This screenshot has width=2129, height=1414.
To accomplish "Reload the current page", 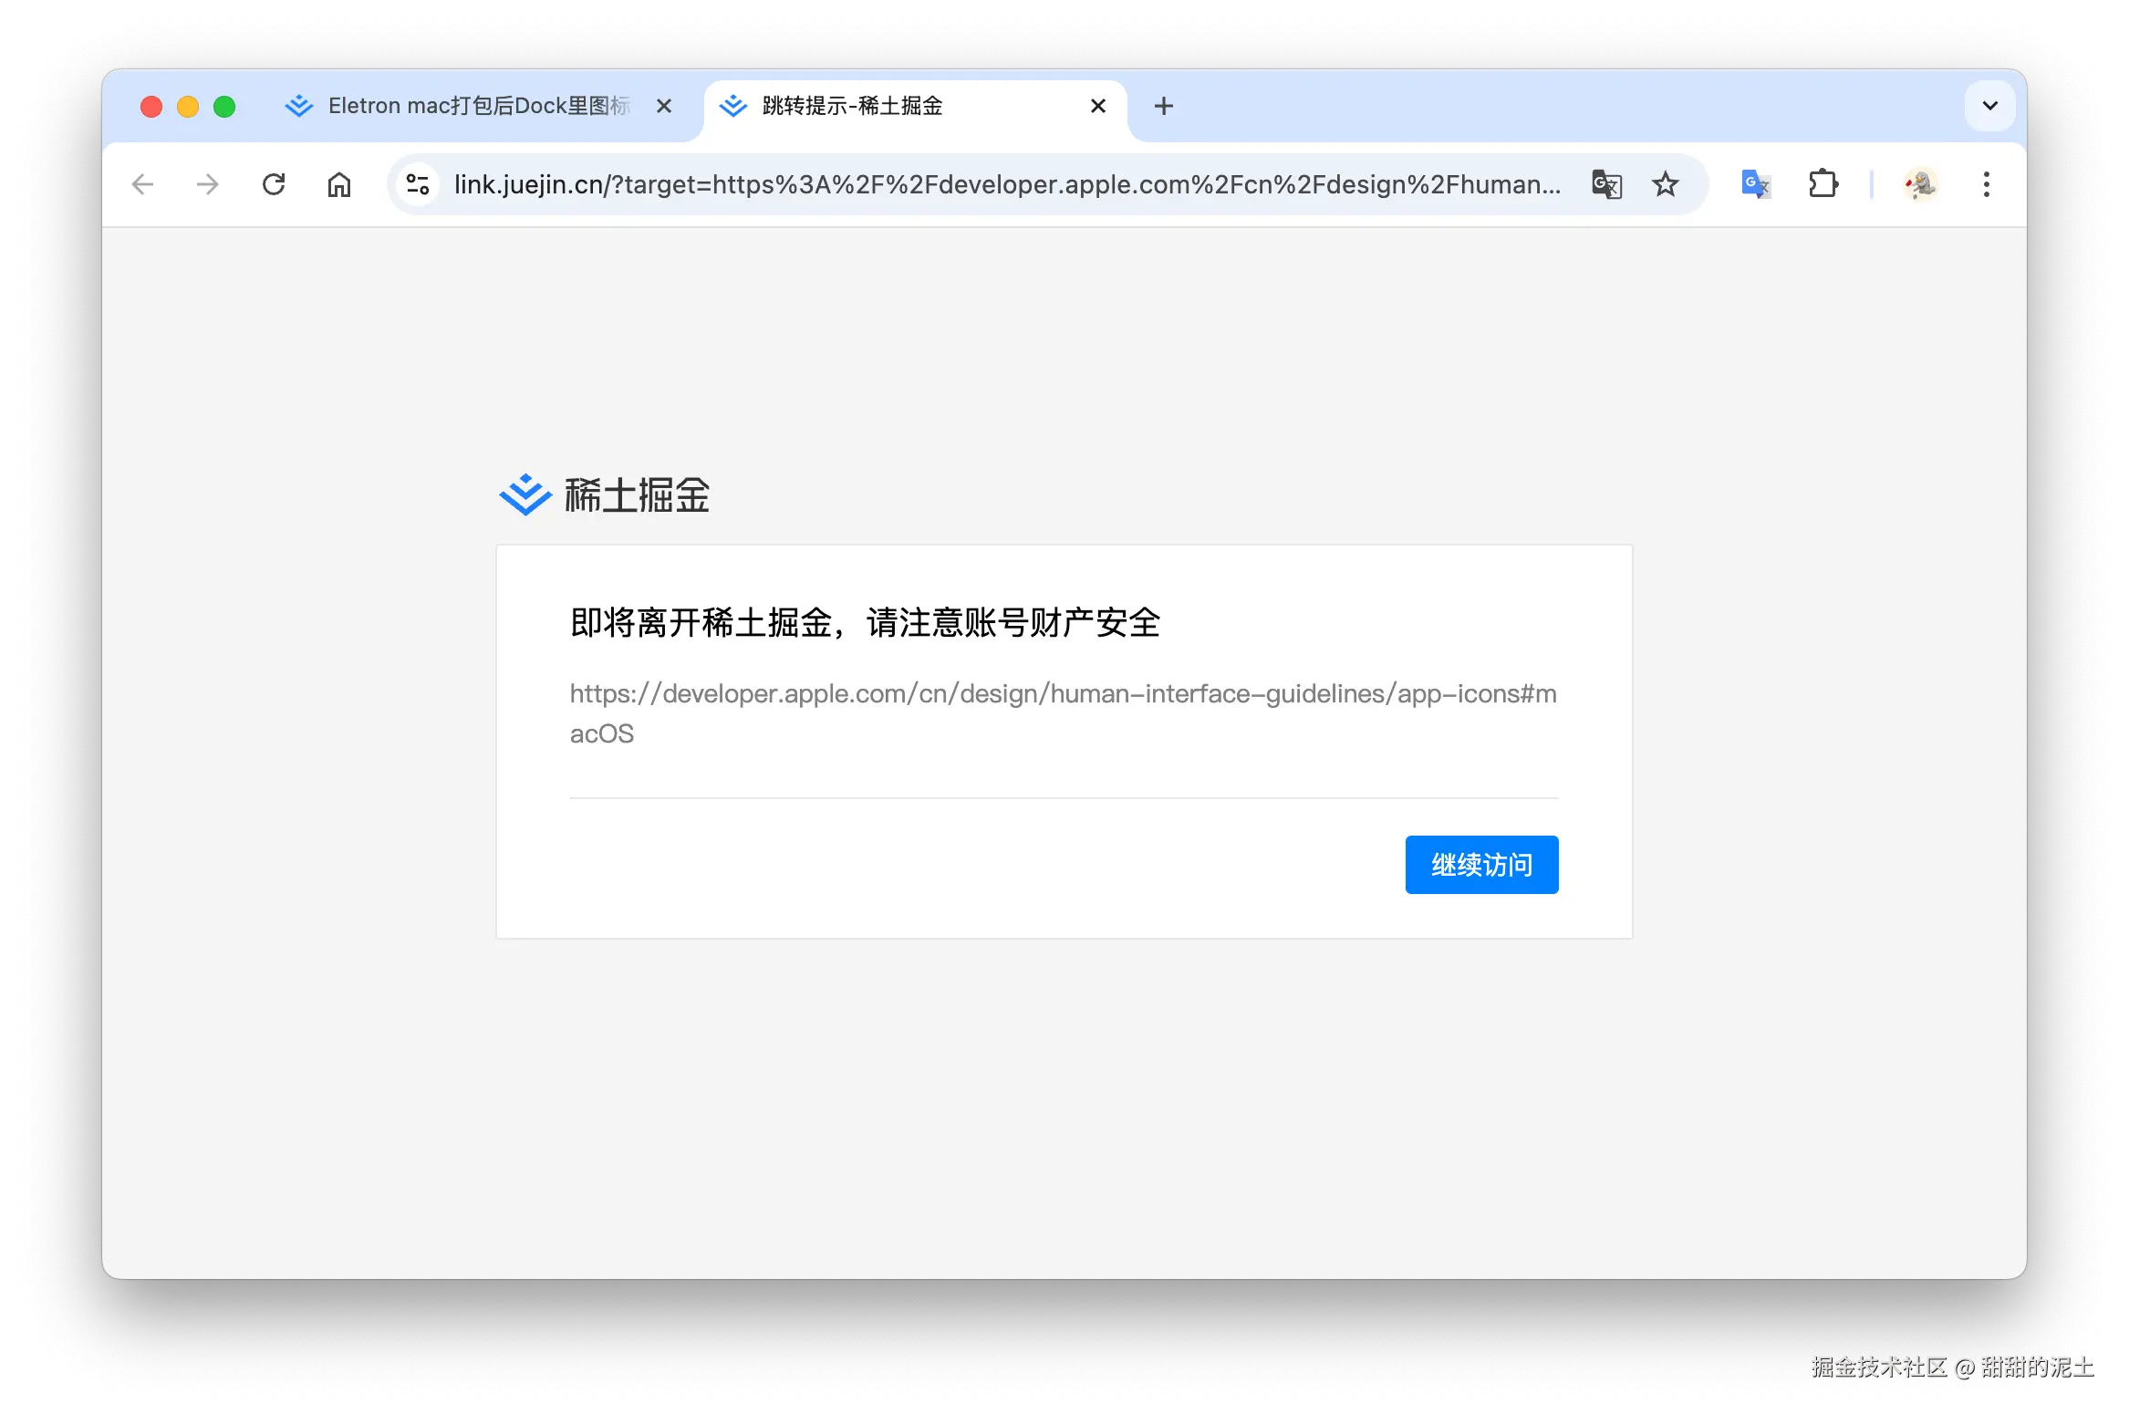I will coord(274,184).
